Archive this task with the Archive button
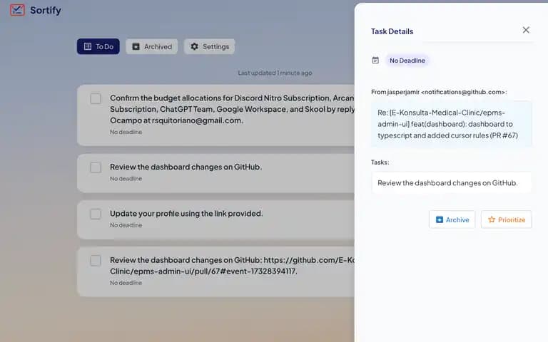The image size is (548, 342). click(452, 219)
